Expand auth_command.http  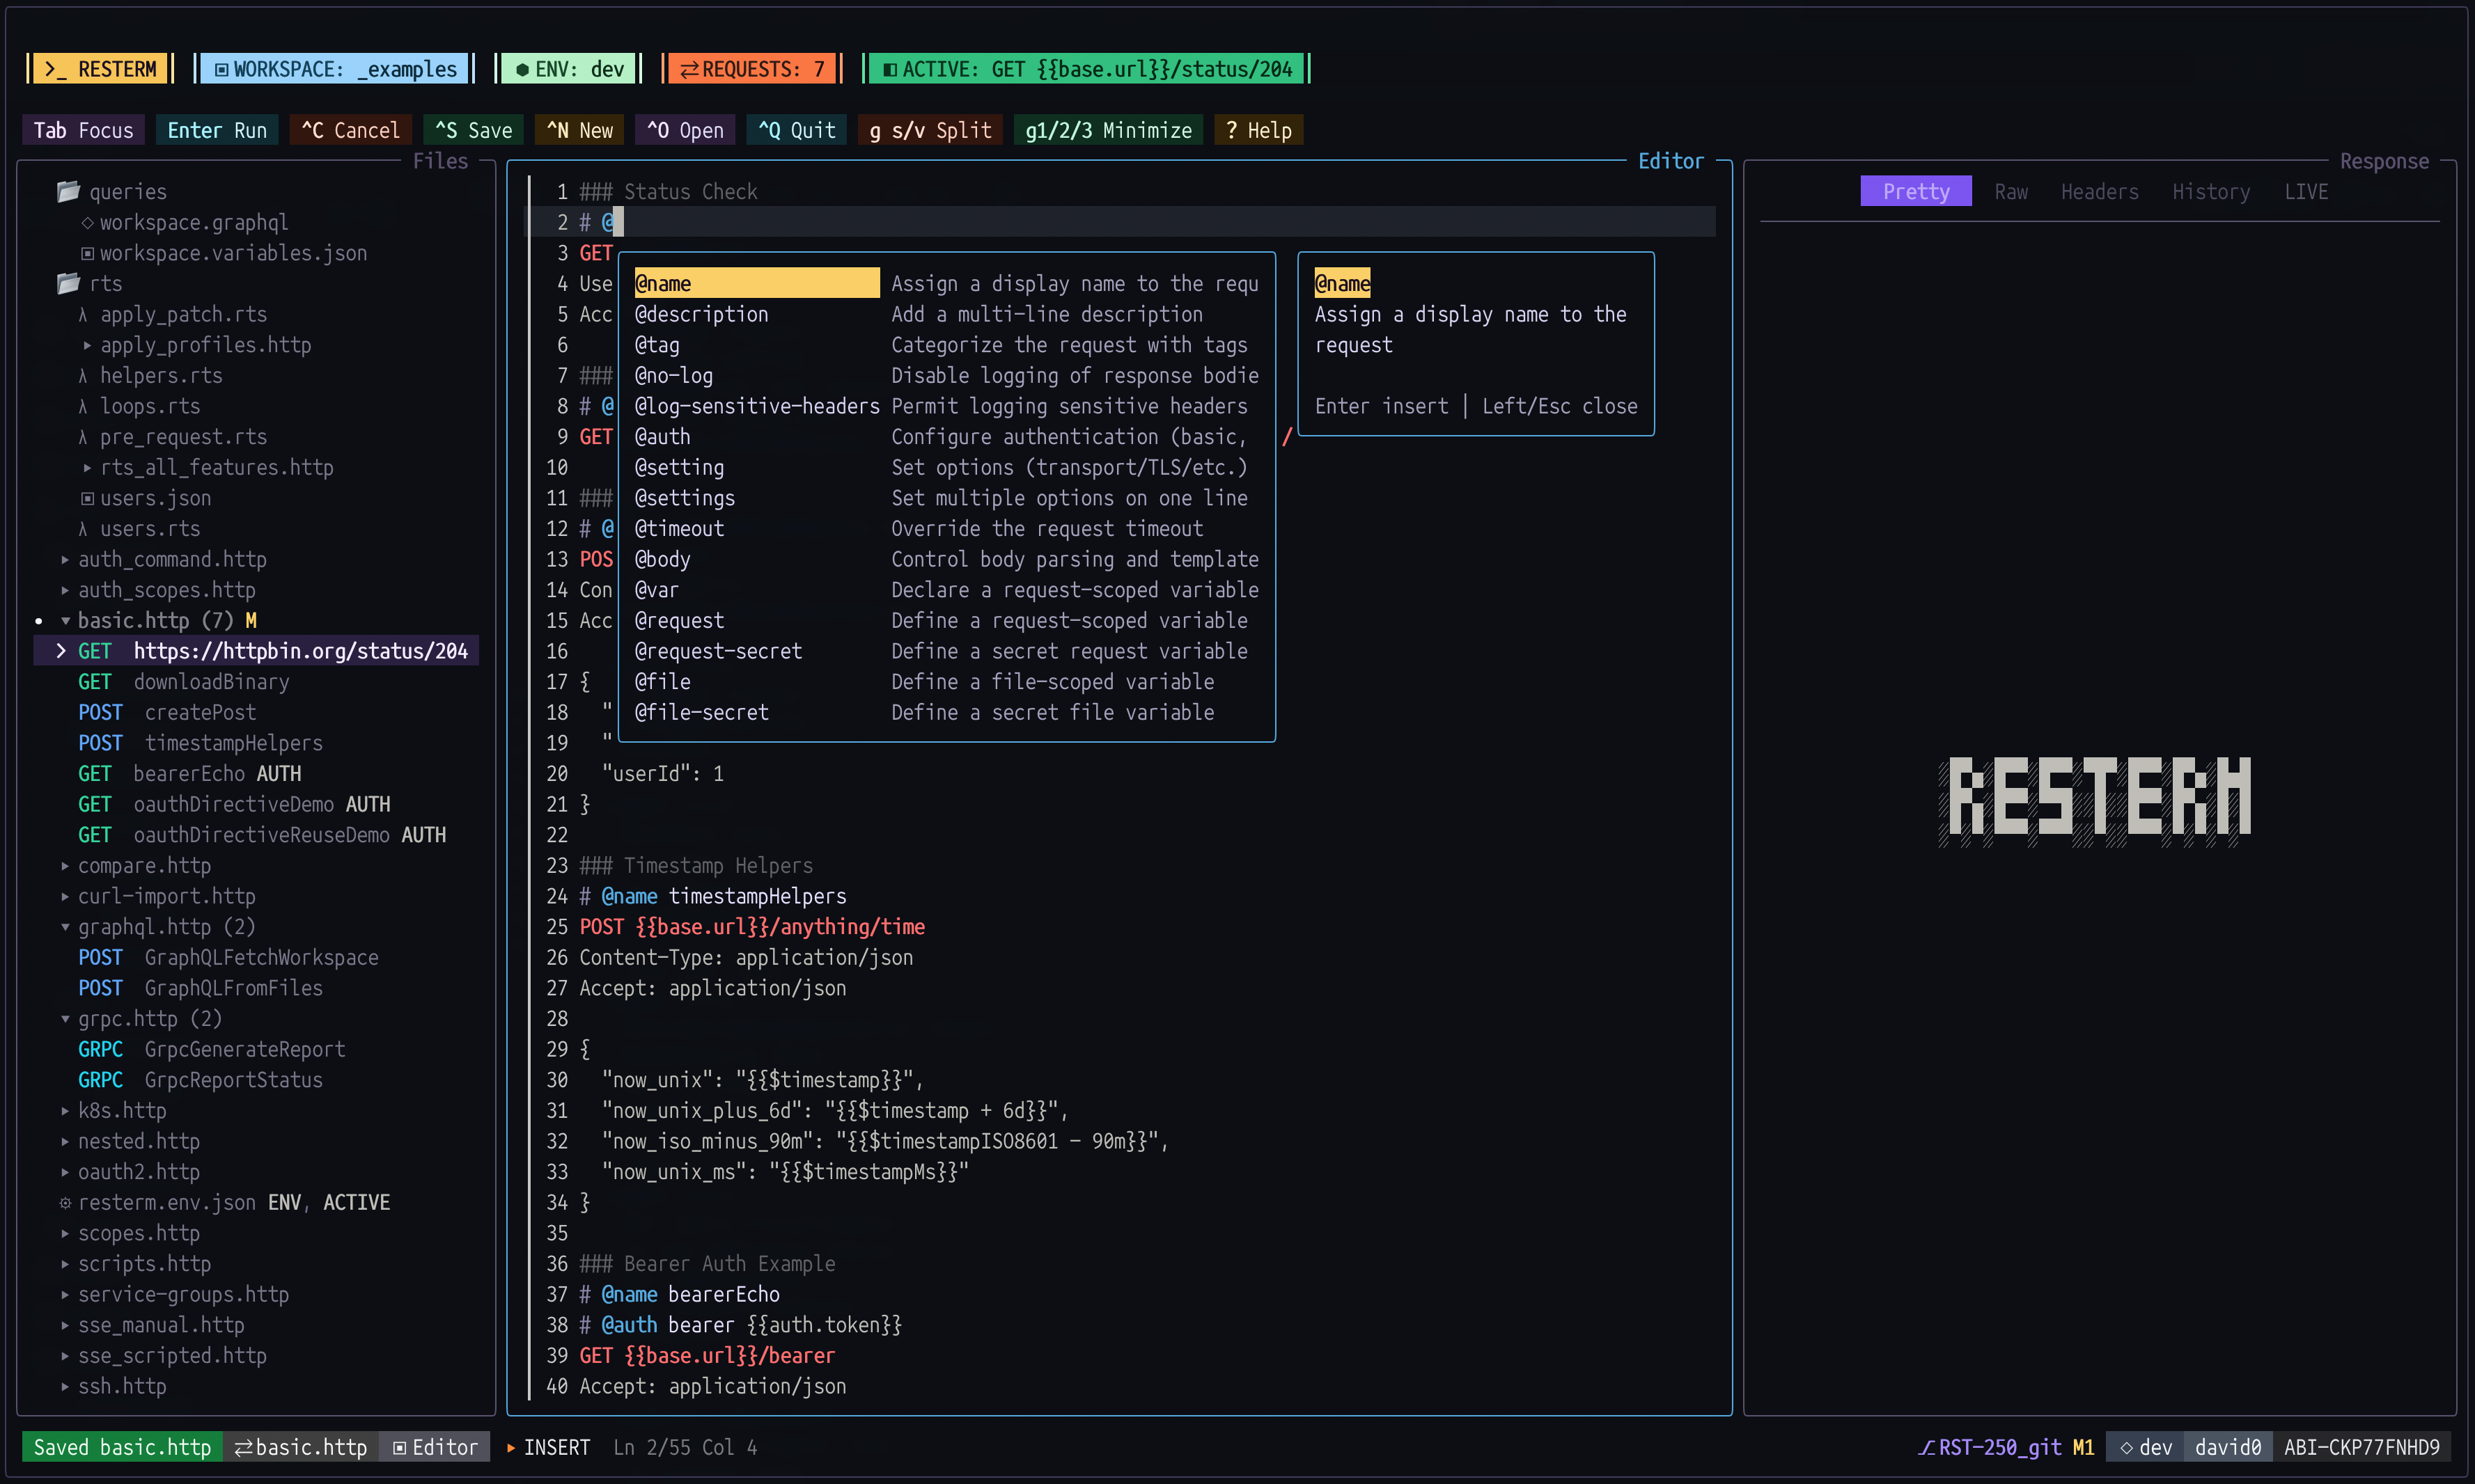(65, 559)
